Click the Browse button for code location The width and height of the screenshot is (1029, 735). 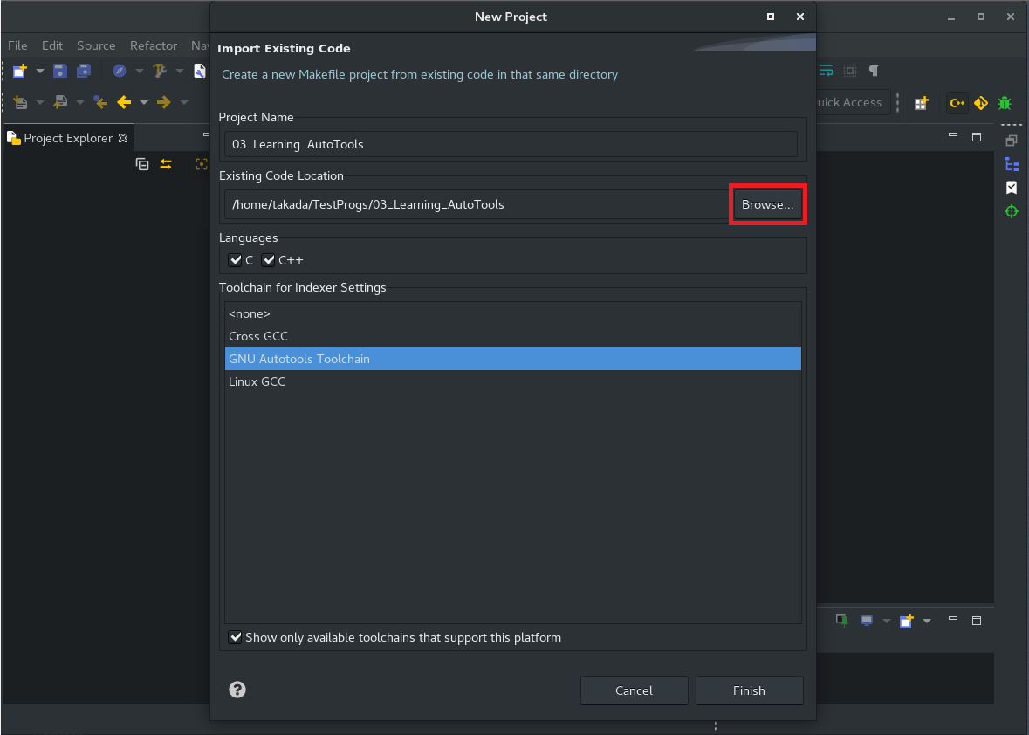tap(767, 204)
